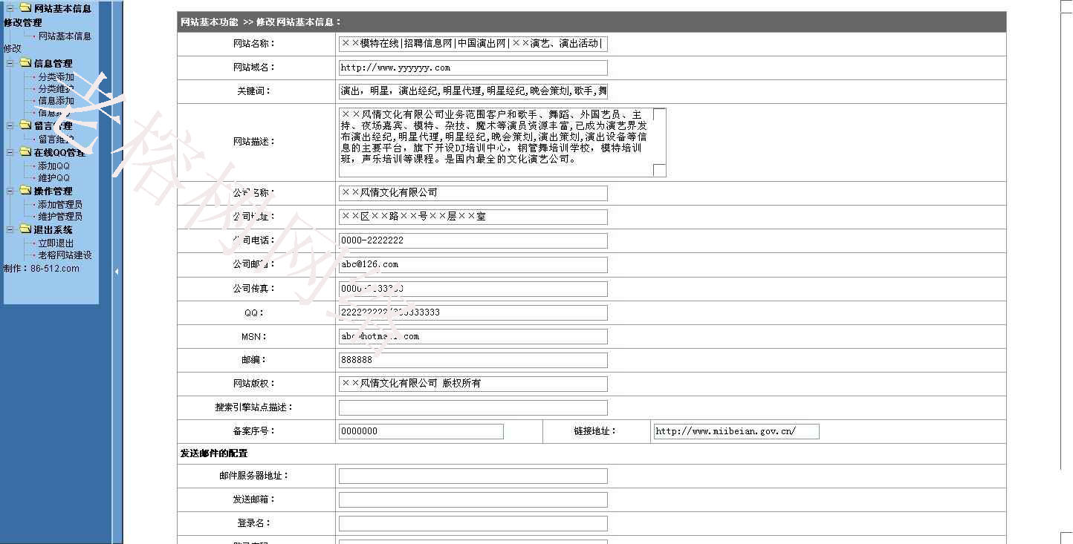This screenshot has height=544, width=1073.
Task: Click the 邮件服务器地址 input field
Action: tap(473, 476)
